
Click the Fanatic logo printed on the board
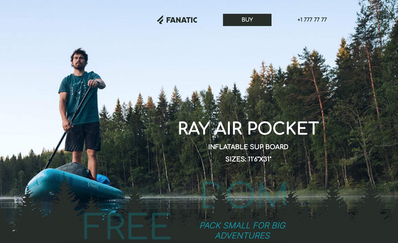click(x=93, y=186)
